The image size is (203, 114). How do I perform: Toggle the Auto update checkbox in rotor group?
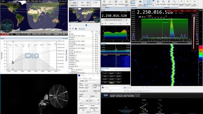(x=87, y=91)
